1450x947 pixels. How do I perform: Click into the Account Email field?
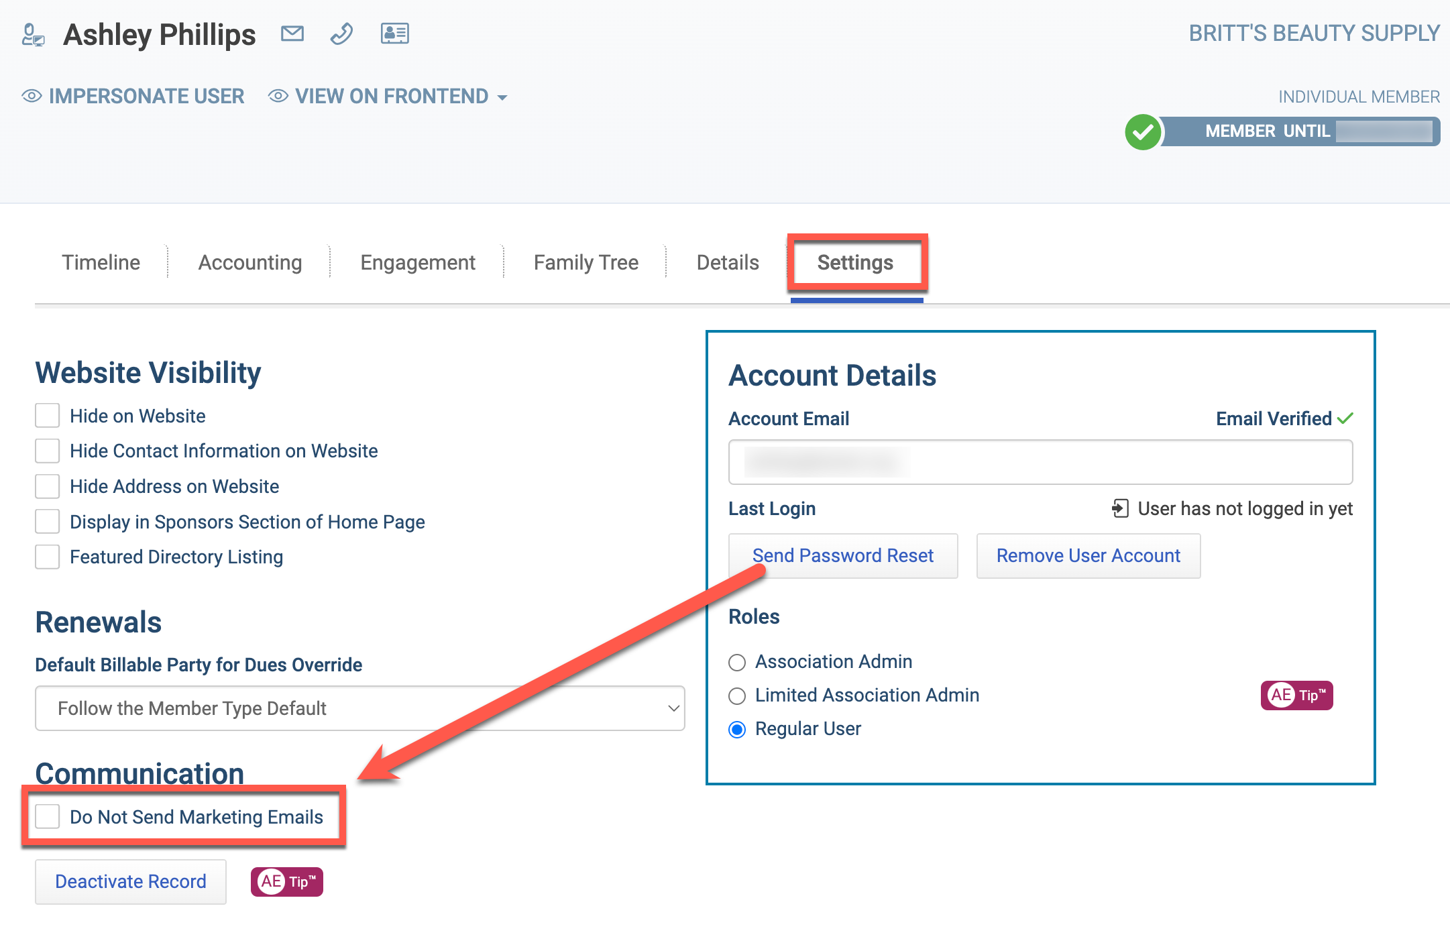click(x=1041, y=462)
